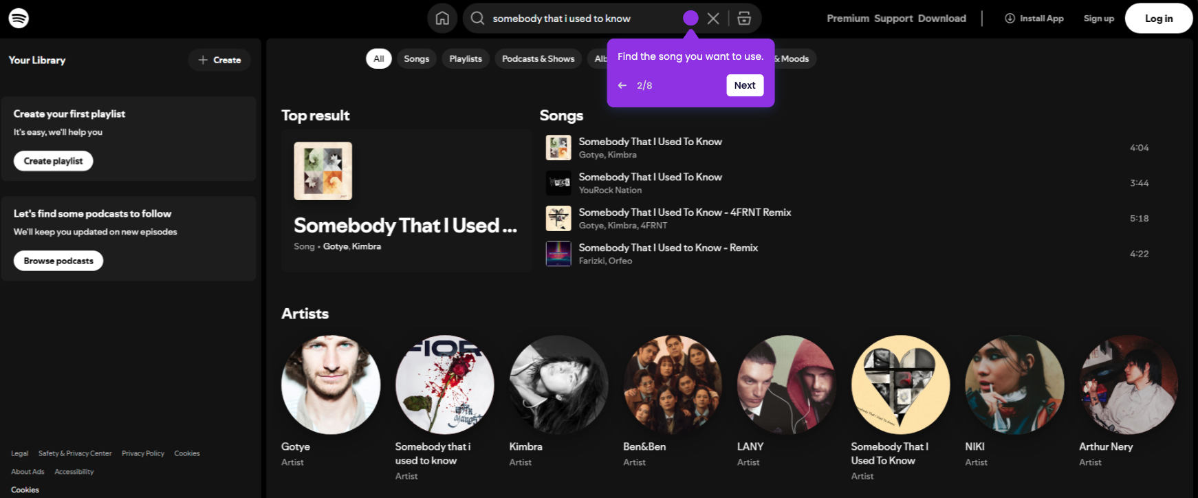
Task: Open Top result album cover thumbnail
Action: pyautogui.click(x=323, y=171)
